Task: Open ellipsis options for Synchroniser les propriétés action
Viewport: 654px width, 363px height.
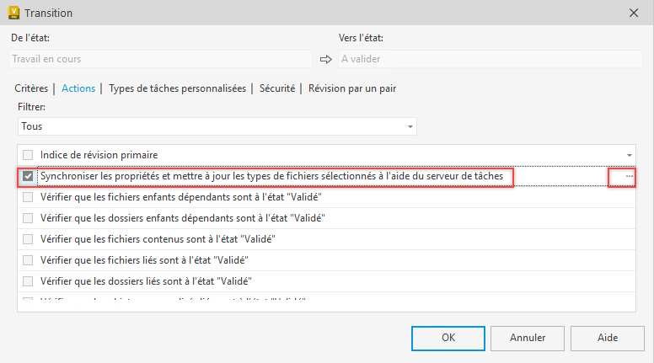Action: pos(622,177)
